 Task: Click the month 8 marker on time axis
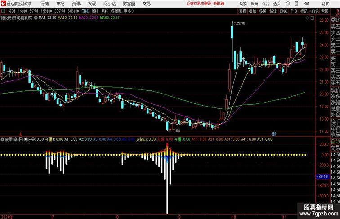coord(117,217)
